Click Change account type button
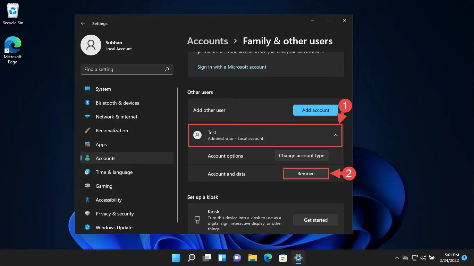Viewport: 474px width, 266px height. click(302, 156)
